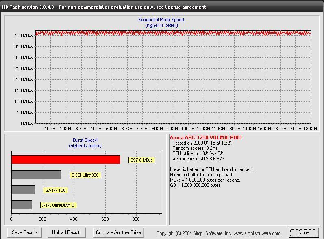Click the 'CPU utilization: 0% (+/- 2%)' line
The image size is (324, 239).
point(198,153)
